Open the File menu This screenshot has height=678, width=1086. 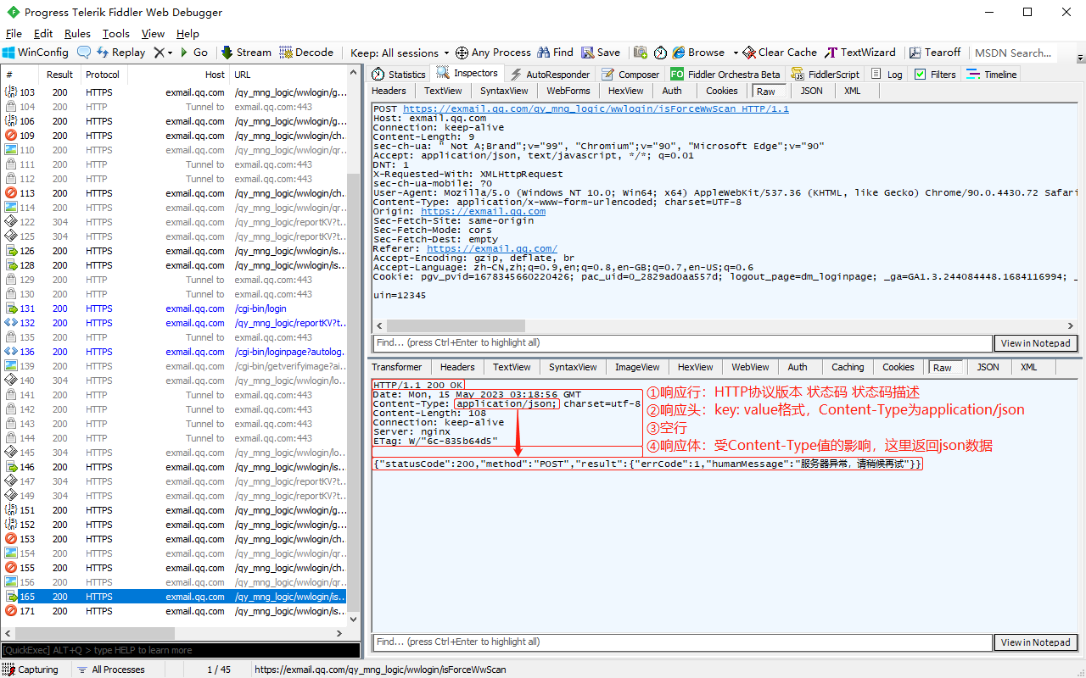14,34
